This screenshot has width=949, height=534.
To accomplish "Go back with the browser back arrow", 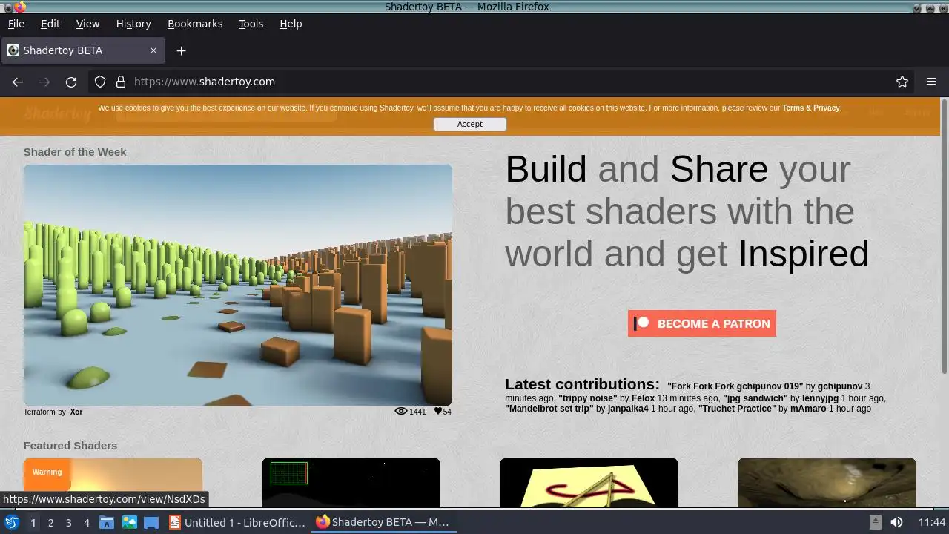I will 18,82.
